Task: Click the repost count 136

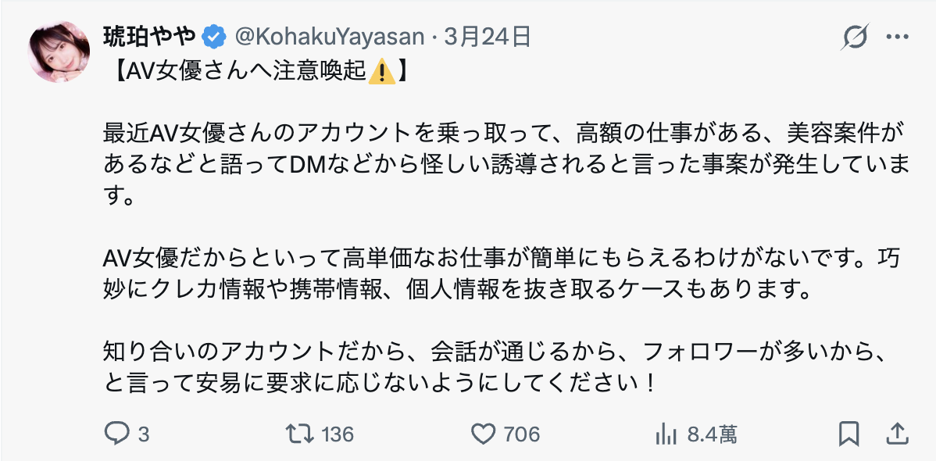Action: [x=338, y=434]
